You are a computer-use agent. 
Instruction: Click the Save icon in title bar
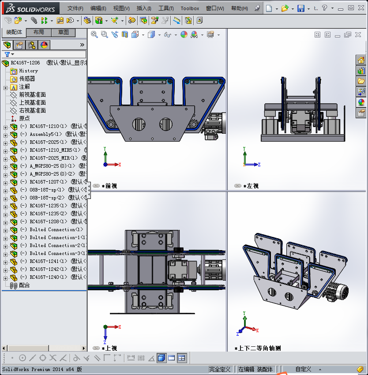pyautogui.click(x=301, y=8)
